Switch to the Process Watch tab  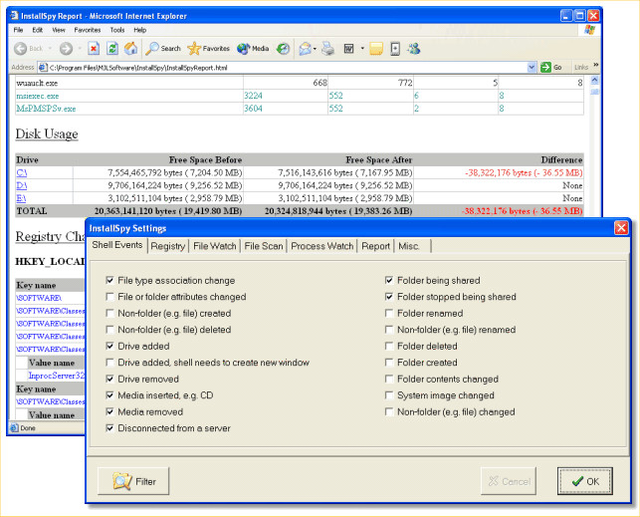(x=322, y=246)
